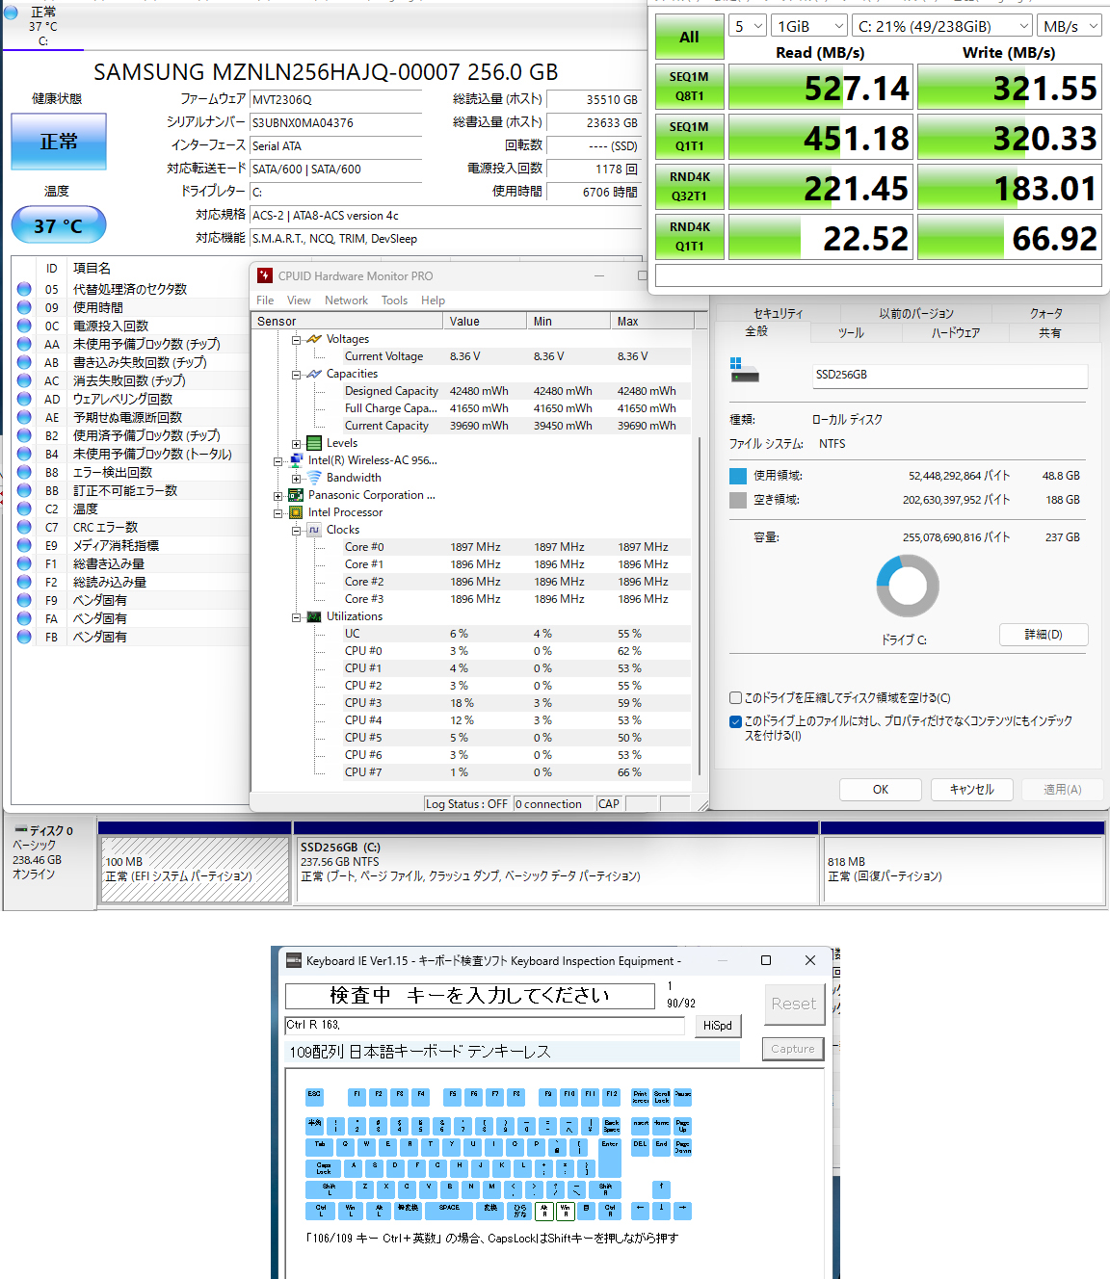Collapse the Utilizations node minus box
This screenshot has width=1110, height=1279.
click(x=296, y=617)
